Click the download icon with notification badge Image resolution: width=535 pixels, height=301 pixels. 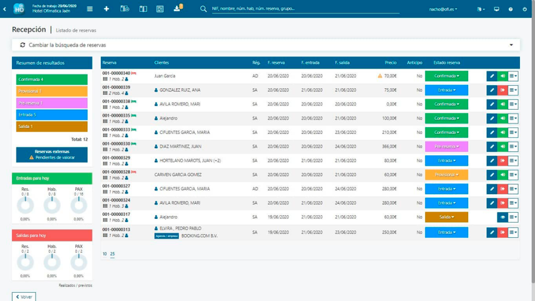pos(177,9)
